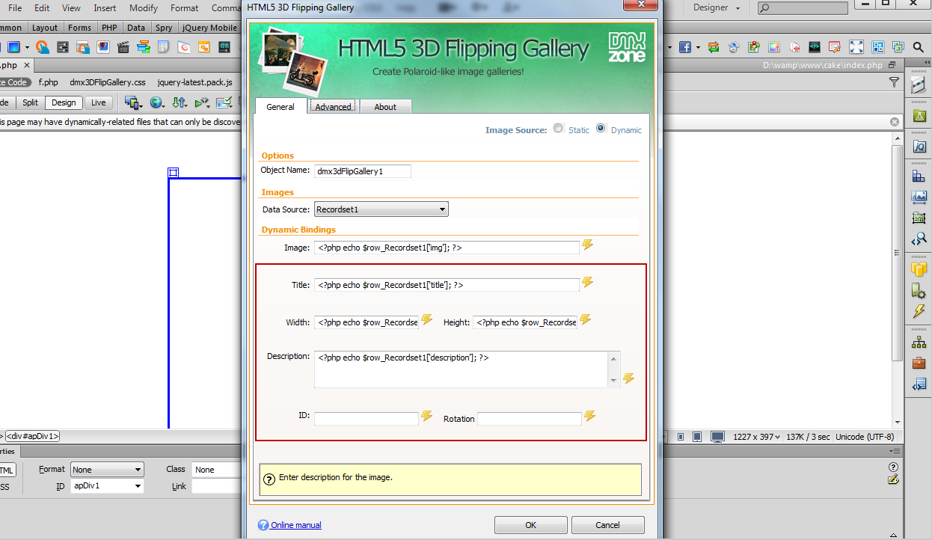Click the Object Name input field

point(363,171)
